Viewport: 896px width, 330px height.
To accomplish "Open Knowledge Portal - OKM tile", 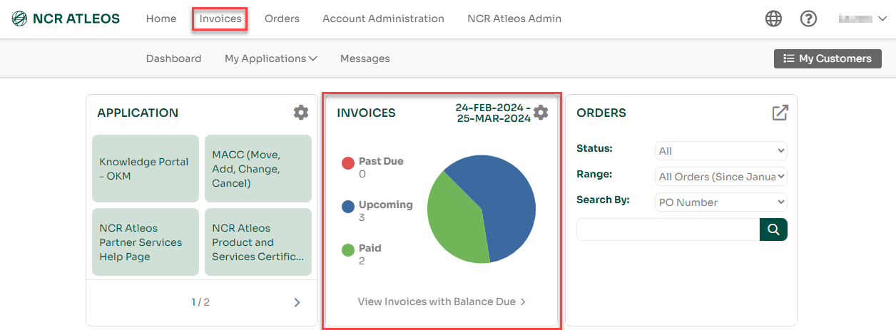I will 146,169.
